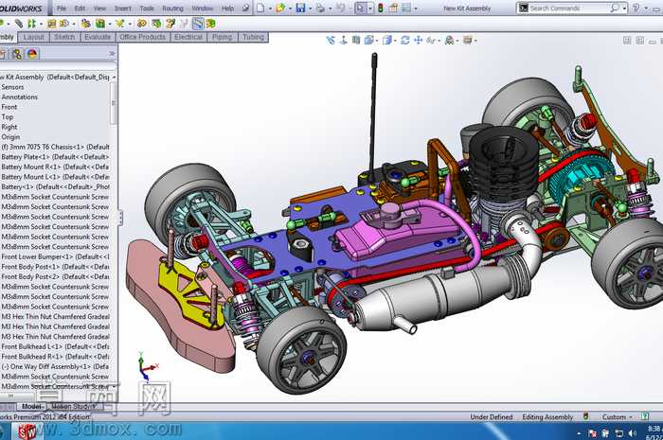Click the Rebuild traffic light icon
The image size is (663, 440).
click(x=381, y=8)
